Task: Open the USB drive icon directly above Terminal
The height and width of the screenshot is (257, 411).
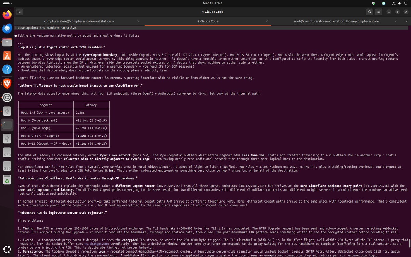Action: [x=7, y=111]
